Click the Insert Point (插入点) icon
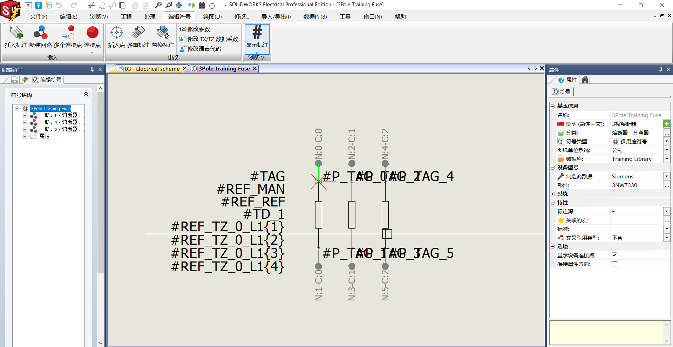The image size is (673, 347). coord(117,33)
